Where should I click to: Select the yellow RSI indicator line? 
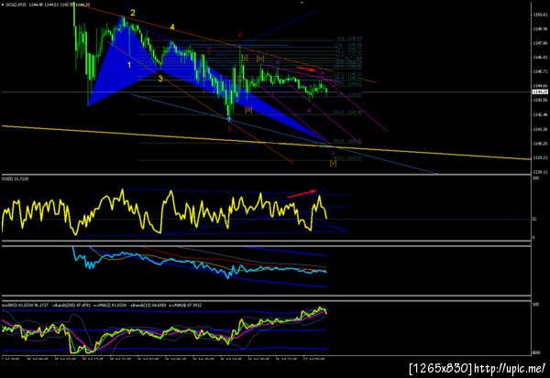coord(164,212)
